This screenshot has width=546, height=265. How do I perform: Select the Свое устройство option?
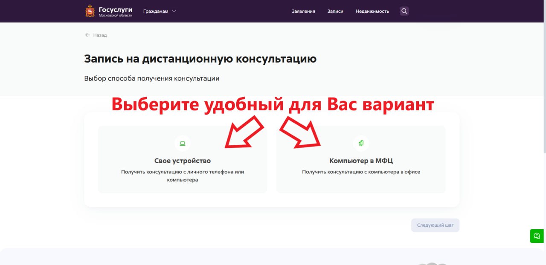pyautogui.click(x=183, y=161)
